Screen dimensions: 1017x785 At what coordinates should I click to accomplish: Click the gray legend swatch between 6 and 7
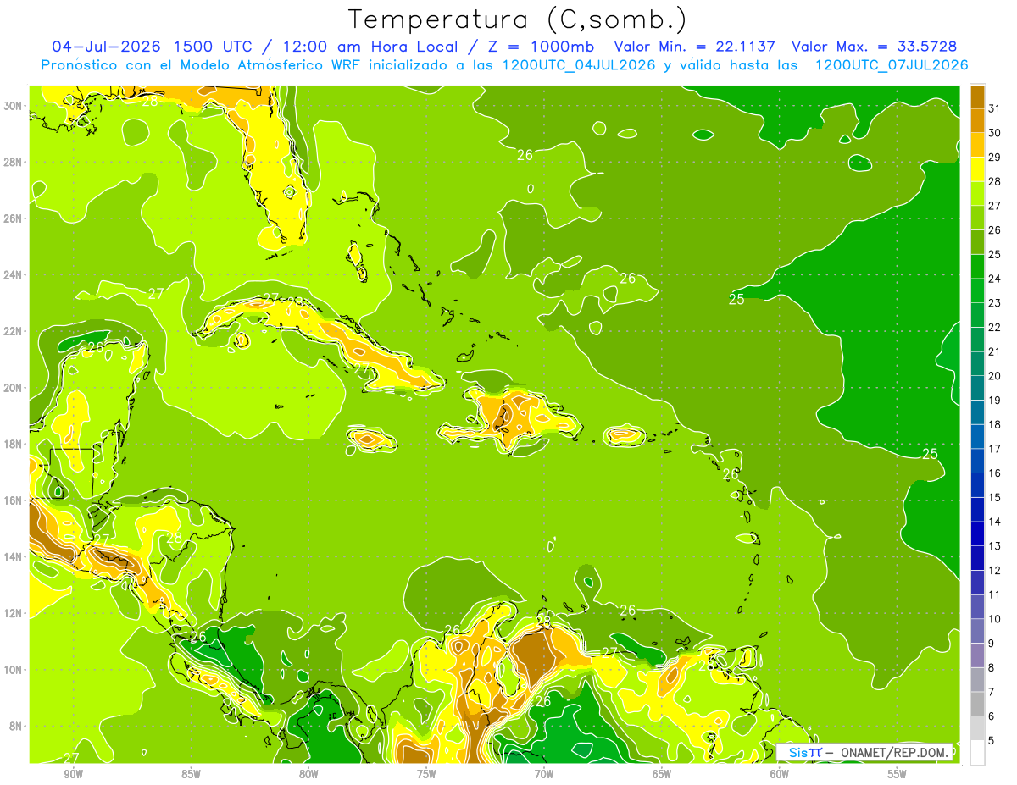coord(977,705)
